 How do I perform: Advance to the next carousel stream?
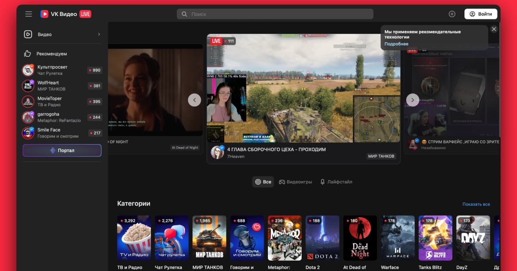click(412, 100)
